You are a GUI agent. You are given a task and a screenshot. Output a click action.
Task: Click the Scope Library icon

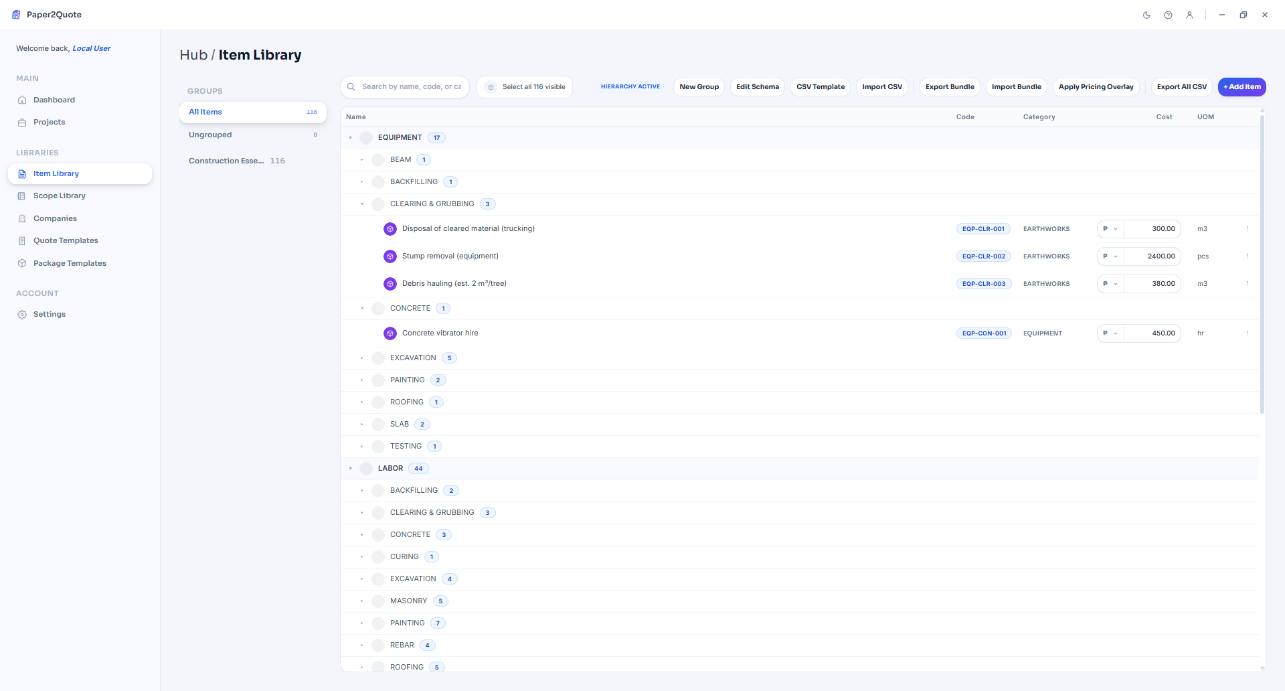[x=22, y=196]
